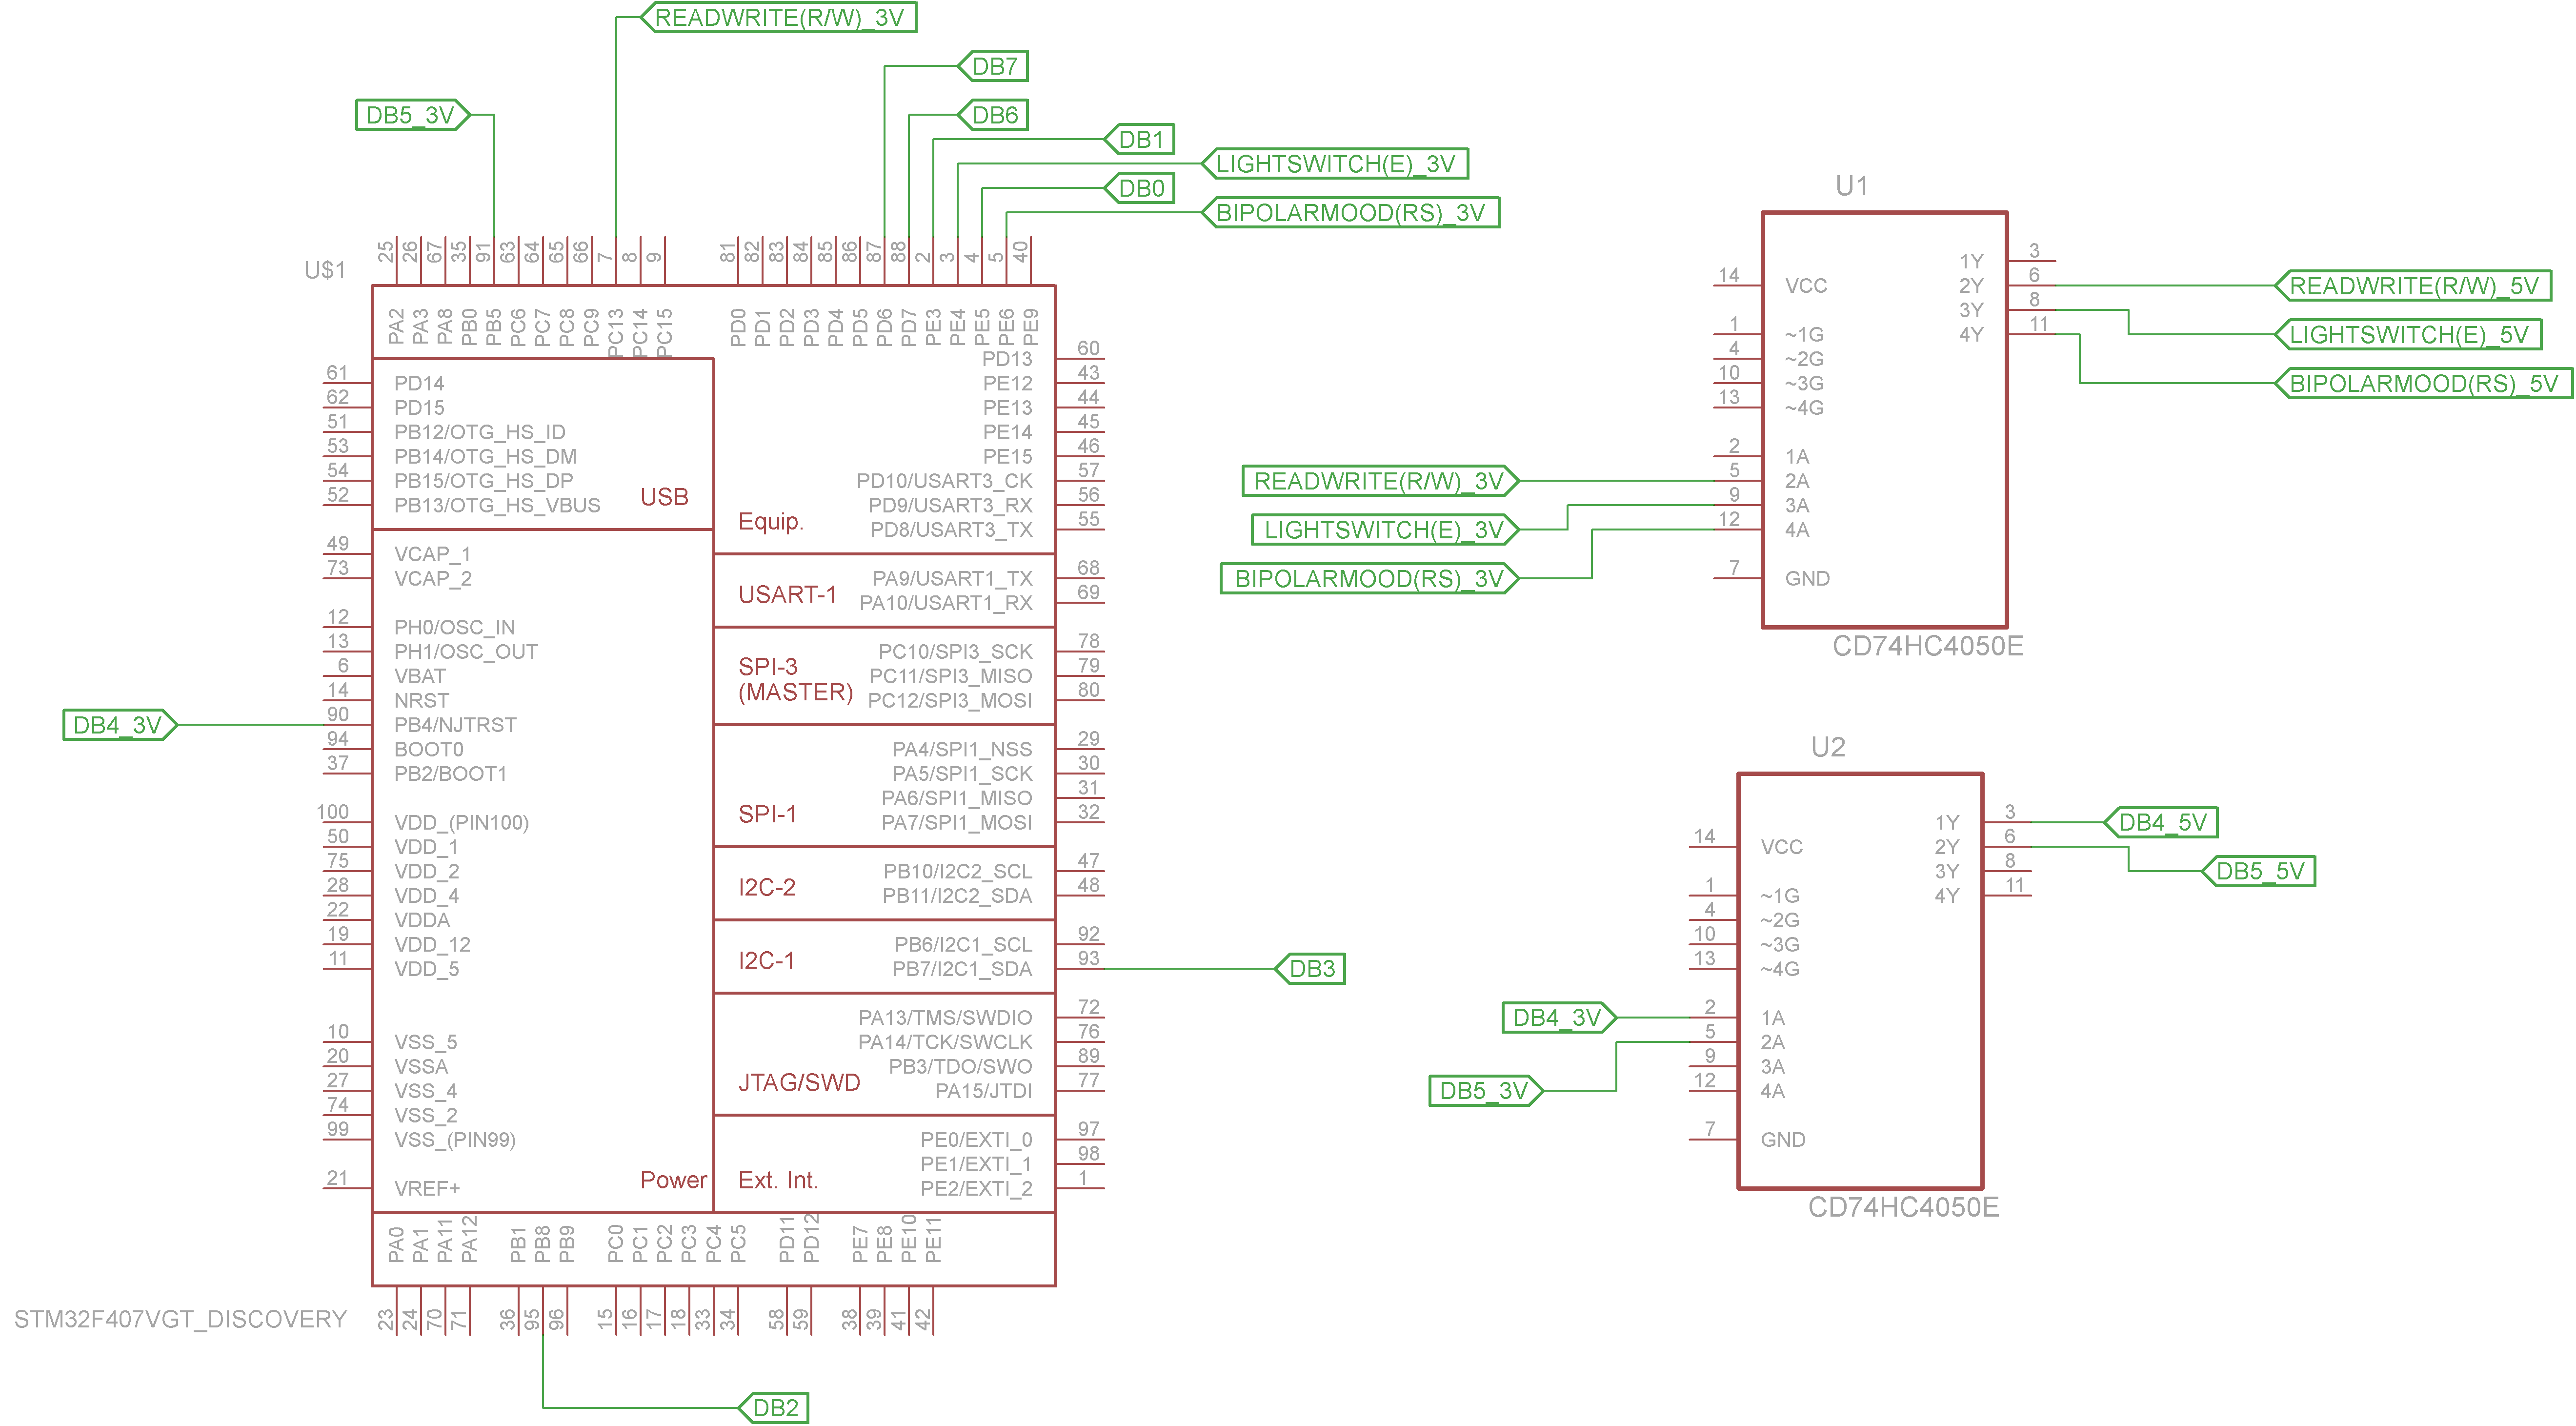2576x1426 pixels.
Task: Click the DB5_3V input label near U2
Action: pyautogui.click(x=1486, y=1091)
